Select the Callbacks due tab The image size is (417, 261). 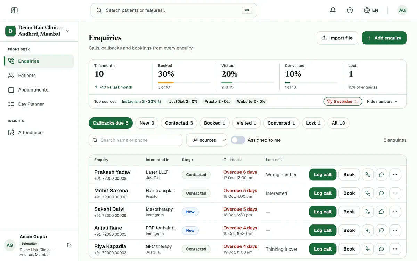pyautogui.click(x=111, y=123)
